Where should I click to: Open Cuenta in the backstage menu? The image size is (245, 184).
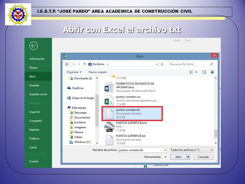pyautogui.click(x=34, y=161)
